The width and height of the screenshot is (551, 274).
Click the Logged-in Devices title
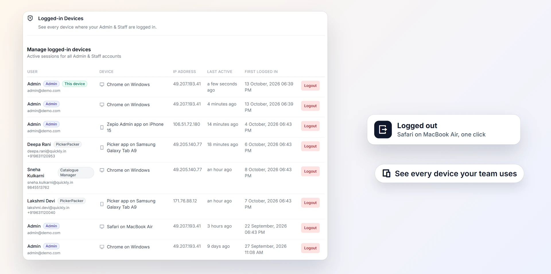click(x=61, y=18)
